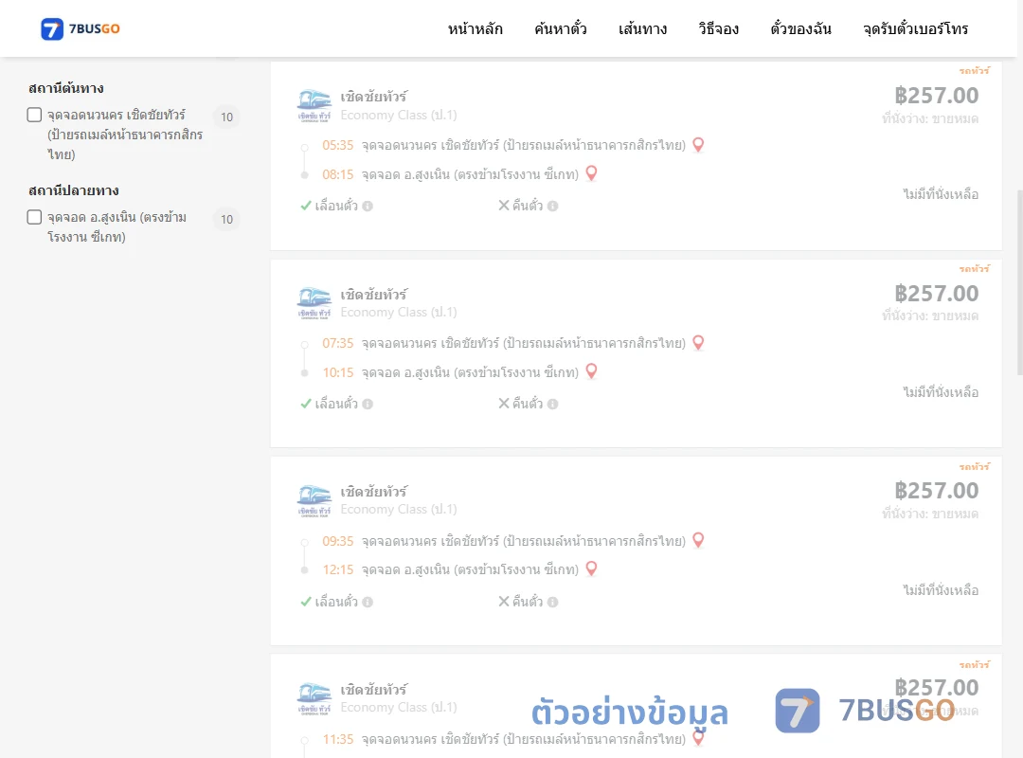Click the เลื่อนตั๋ว info icon on the 07:35 trip
Screen dimensions: 1023x758
click(368, 404)
